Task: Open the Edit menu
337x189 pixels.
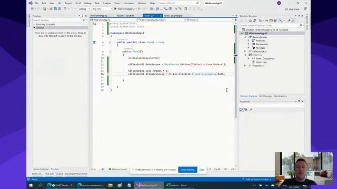Action: tap(44, 3)
